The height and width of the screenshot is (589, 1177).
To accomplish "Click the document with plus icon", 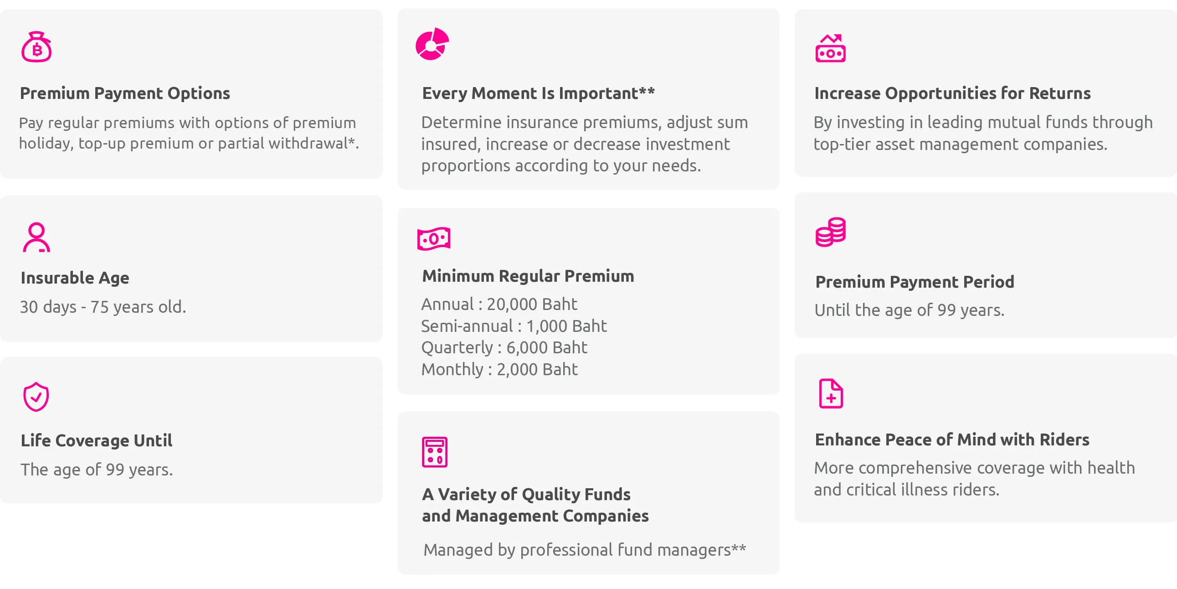I will click(x=831, y=393).
